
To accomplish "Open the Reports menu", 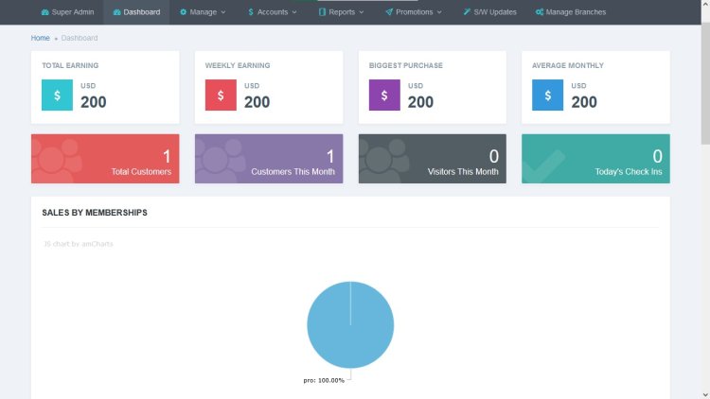I will (342, 12).
